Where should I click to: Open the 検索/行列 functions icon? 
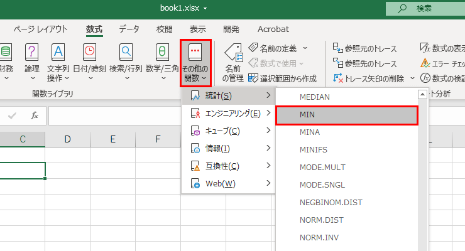[x=126, y=52]
